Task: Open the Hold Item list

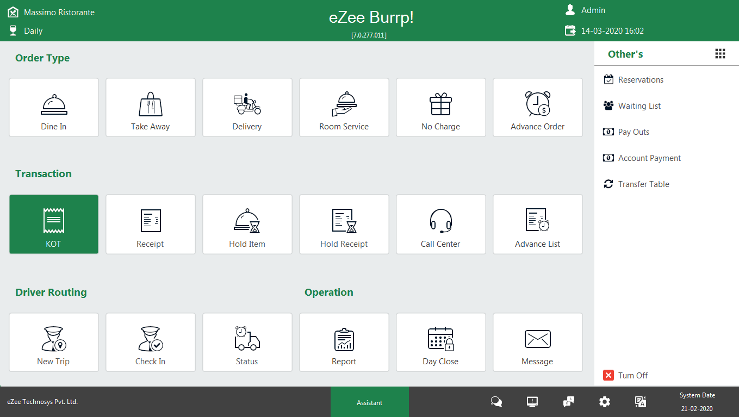Action: (247, 224)
